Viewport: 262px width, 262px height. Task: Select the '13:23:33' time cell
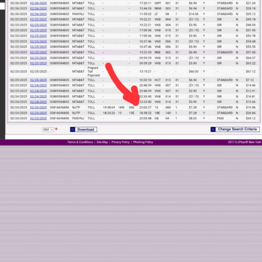pyautogui.click(x=145, y=52)
